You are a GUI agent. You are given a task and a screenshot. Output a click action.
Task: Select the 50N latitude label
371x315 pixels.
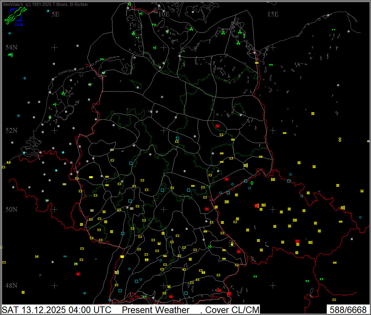coord(11,209)
